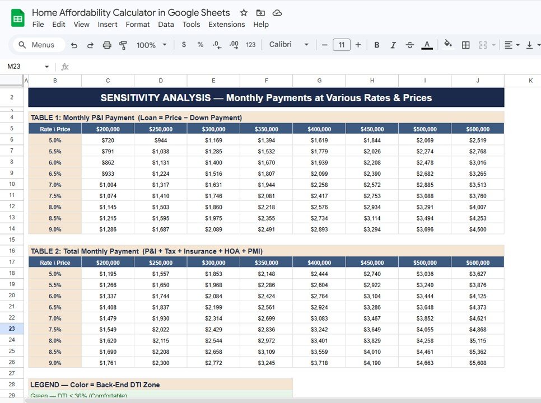This screenshot has height=403, width=541.
Task: Open the horizontal align dropdown
Action: pyautogui.click(x=511, y=45)
